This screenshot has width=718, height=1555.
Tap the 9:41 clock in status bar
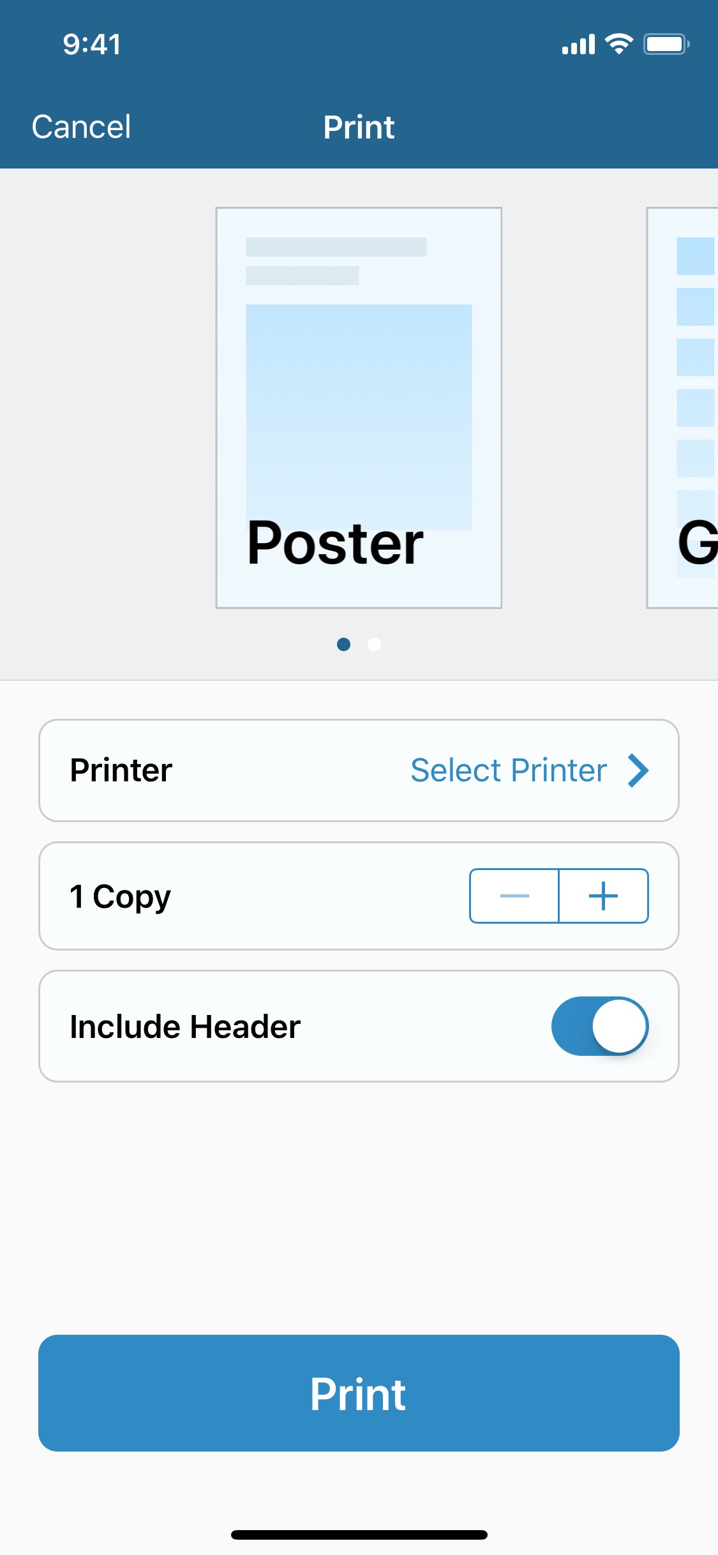point(92,44)
